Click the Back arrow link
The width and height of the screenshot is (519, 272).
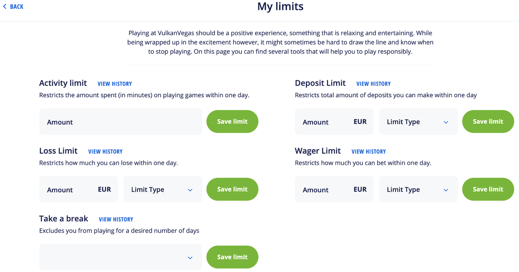pos(13,7)
